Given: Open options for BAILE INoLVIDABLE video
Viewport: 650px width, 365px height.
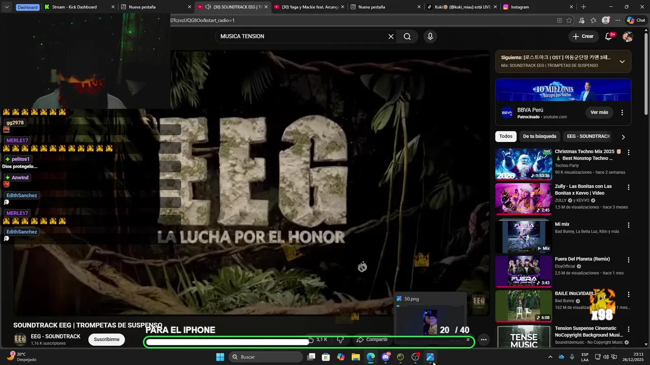Looking at the screenshot, I should click(629, 295).
